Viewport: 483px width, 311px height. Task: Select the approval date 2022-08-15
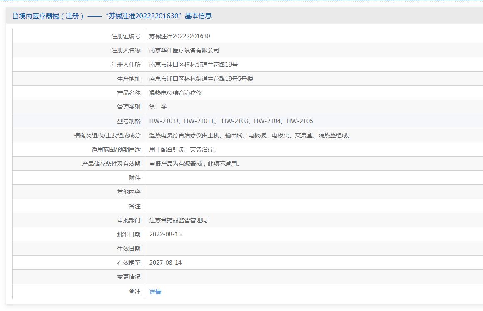(165, 234)
